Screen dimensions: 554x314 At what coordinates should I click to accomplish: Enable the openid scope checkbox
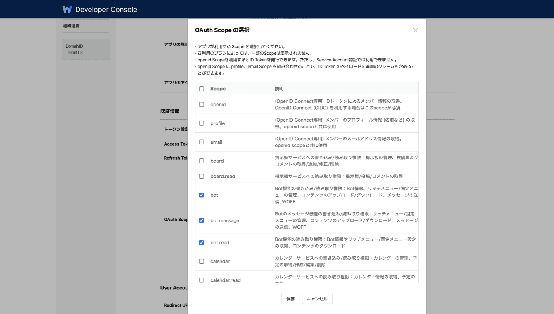pyautogui.click(x=202, y=104)
